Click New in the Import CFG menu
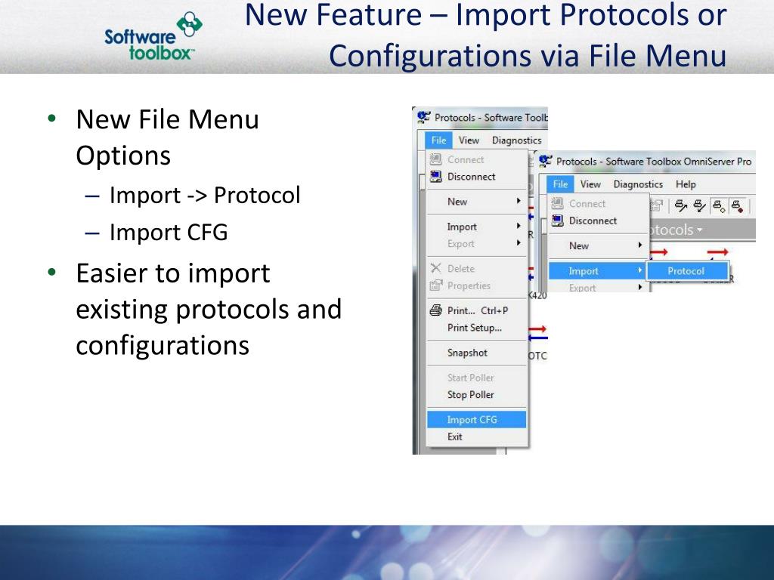The height and width of the screenshot is (580, 774). [457, 201]
